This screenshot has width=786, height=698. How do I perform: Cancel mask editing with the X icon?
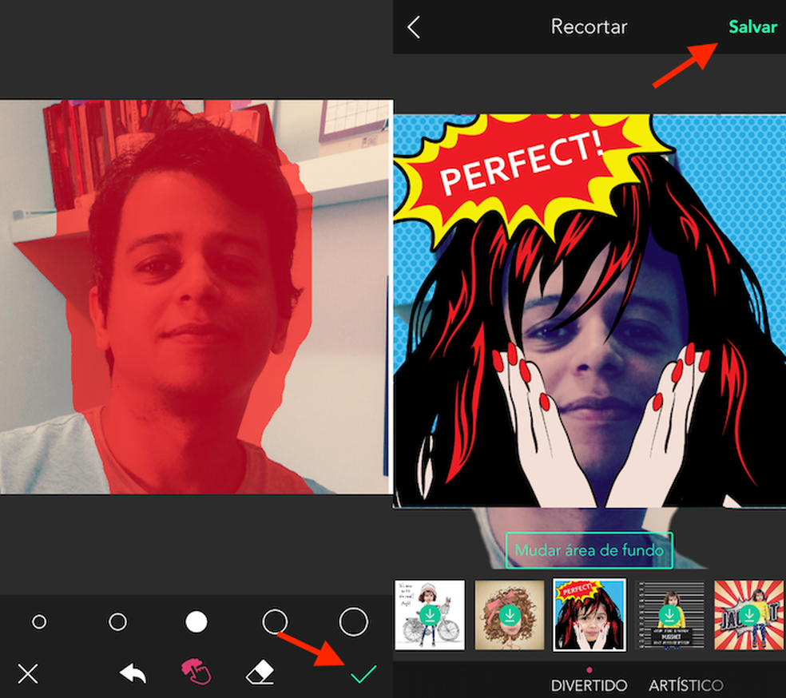[x=28, y=673]
